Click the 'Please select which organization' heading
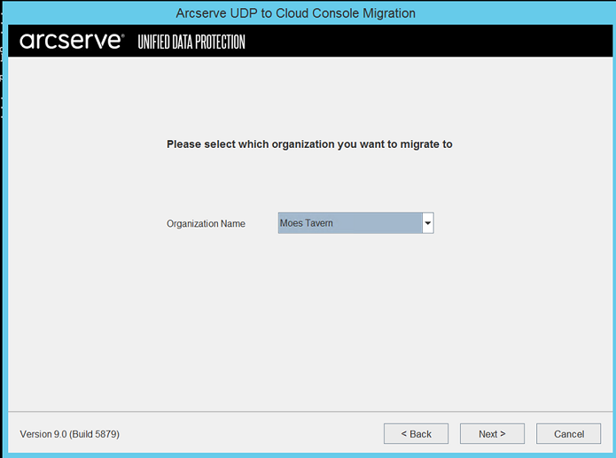Screen dimensions: 616x458 pyautogui.click(x=309, y=144)
